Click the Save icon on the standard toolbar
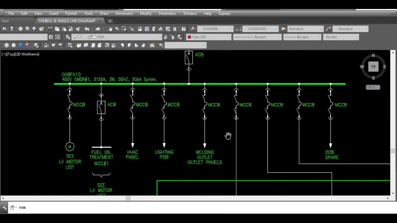397x223 pixels. pos(12,28)
